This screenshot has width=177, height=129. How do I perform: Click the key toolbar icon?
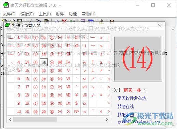click(x=101, y=22)
